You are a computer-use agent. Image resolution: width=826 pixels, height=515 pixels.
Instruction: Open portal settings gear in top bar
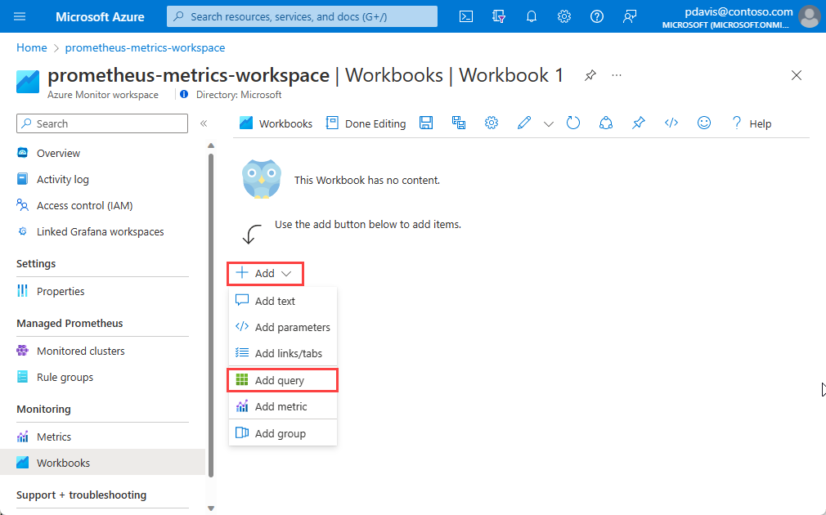pyautogui.click(x=563, y=16)
